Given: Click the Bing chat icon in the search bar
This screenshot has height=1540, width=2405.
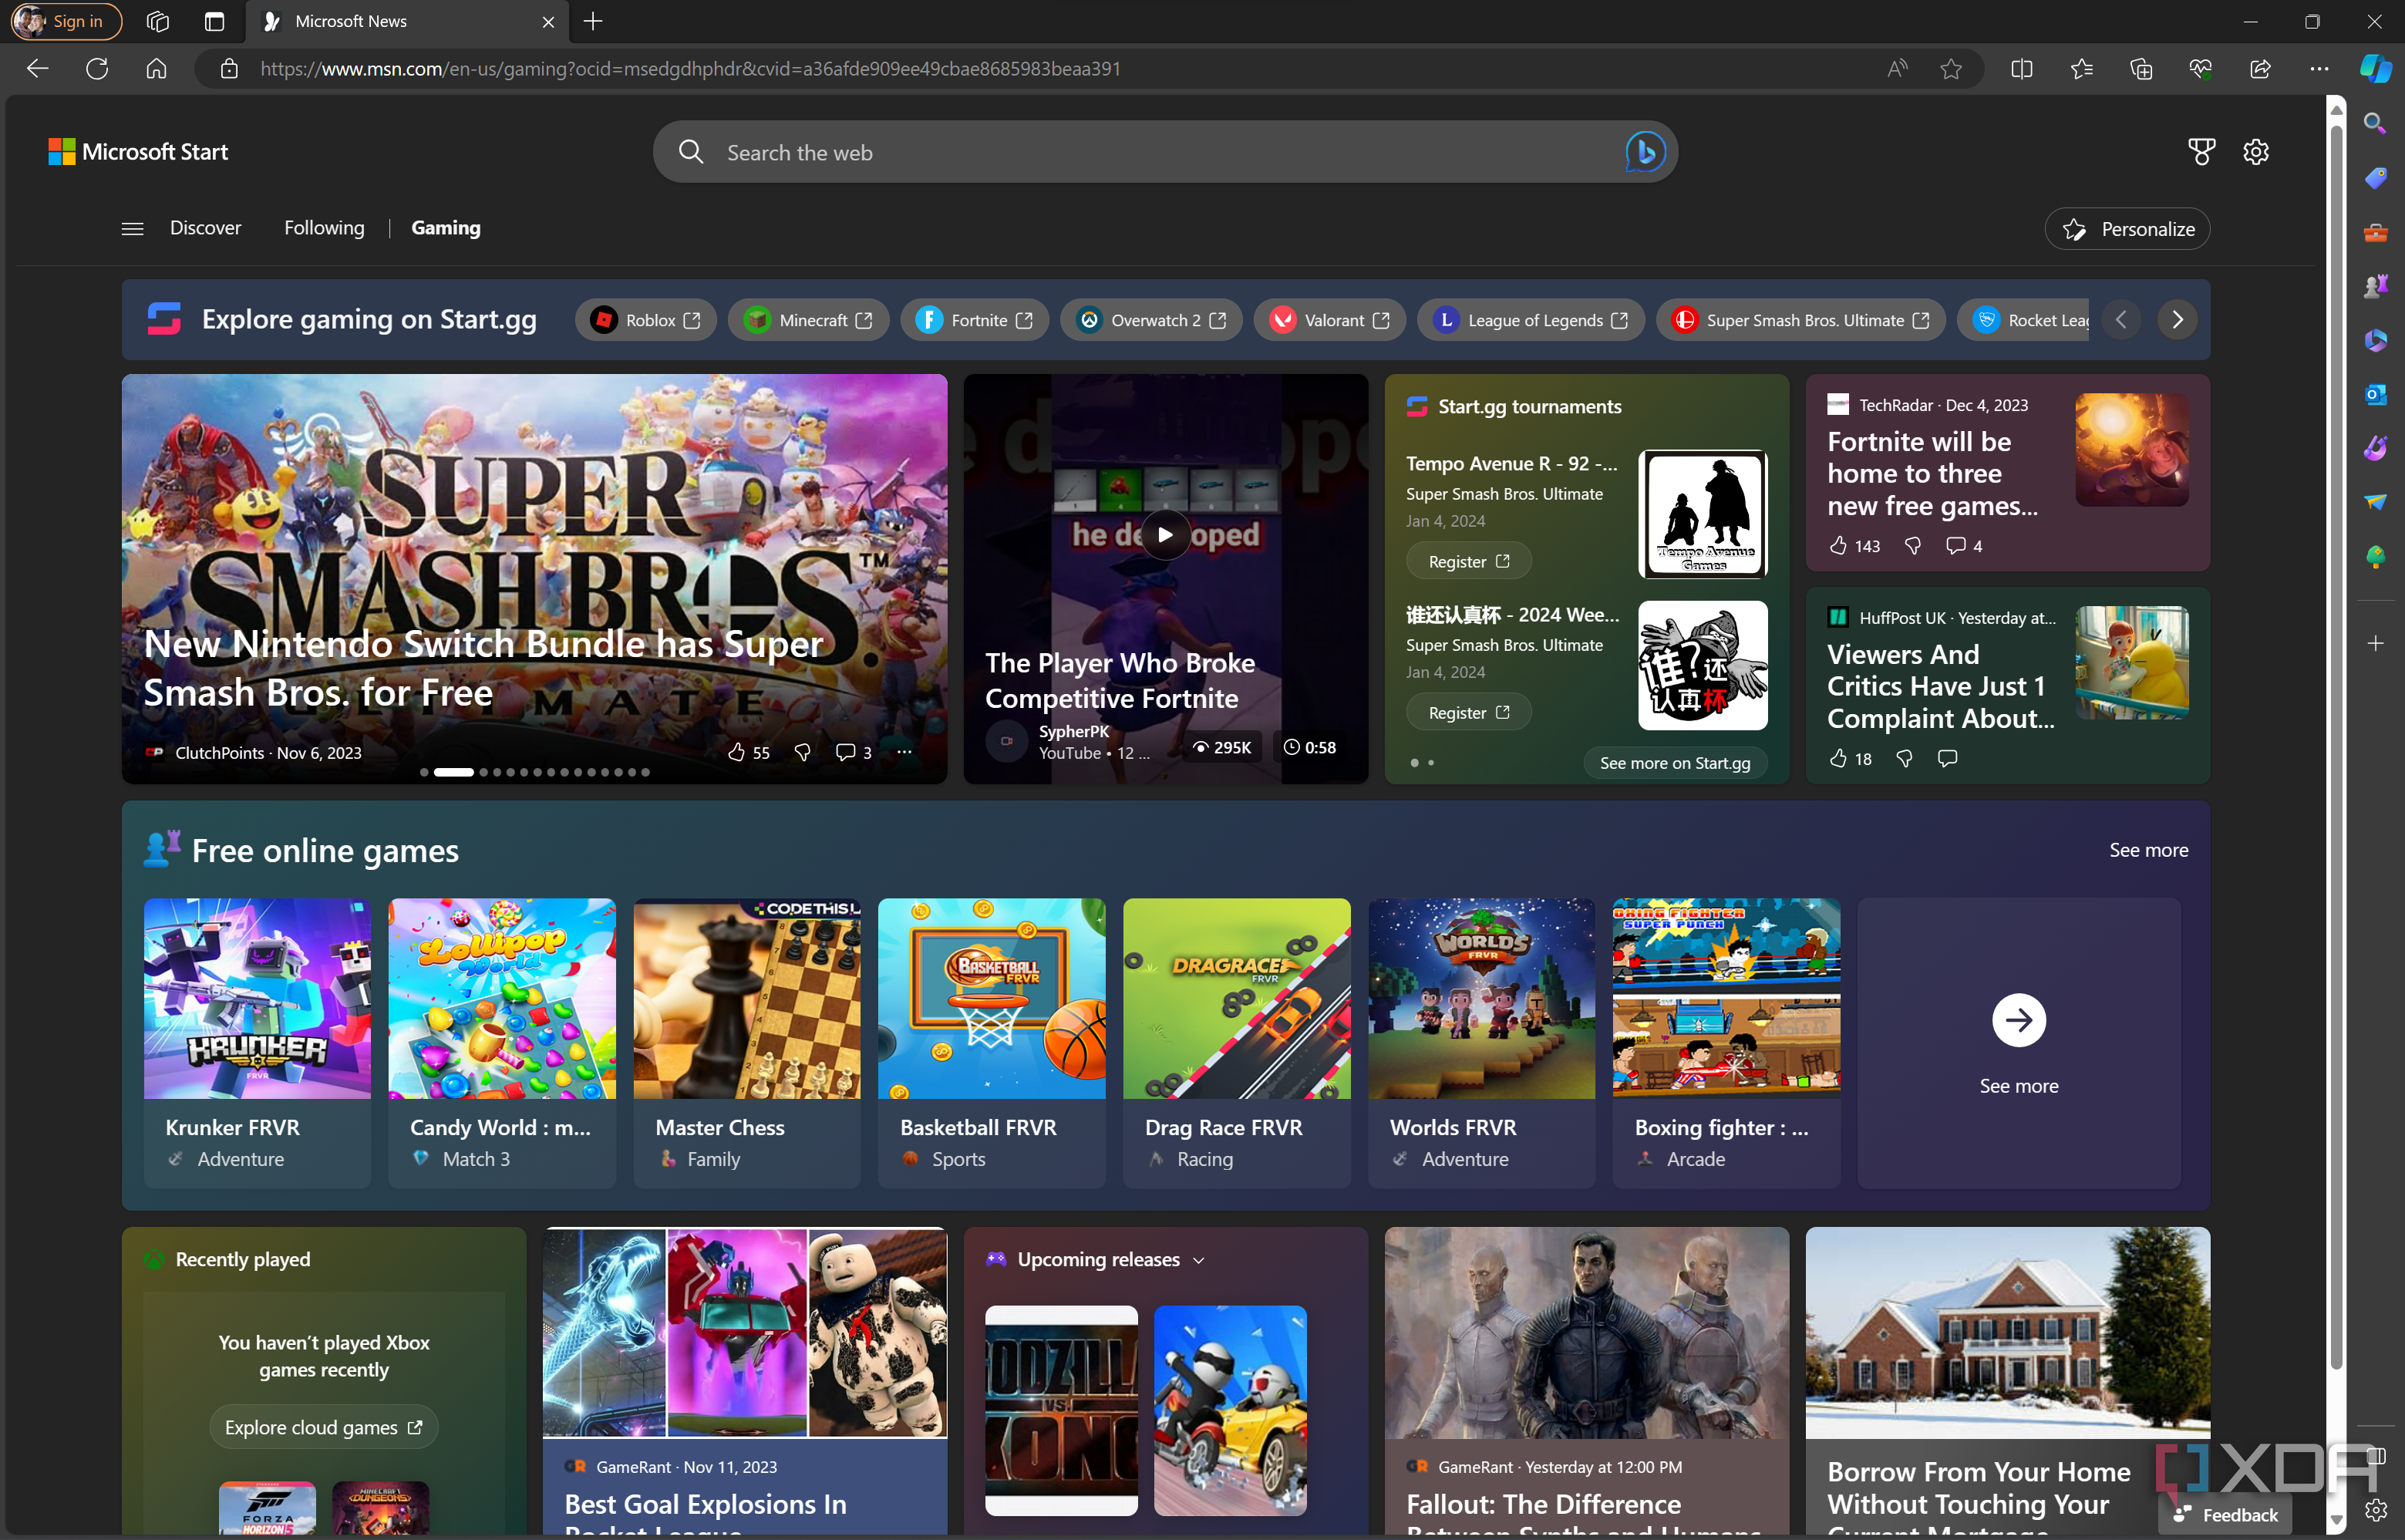Looking at the screenshot, I should pyautogui.click(x=1644, y=152).
